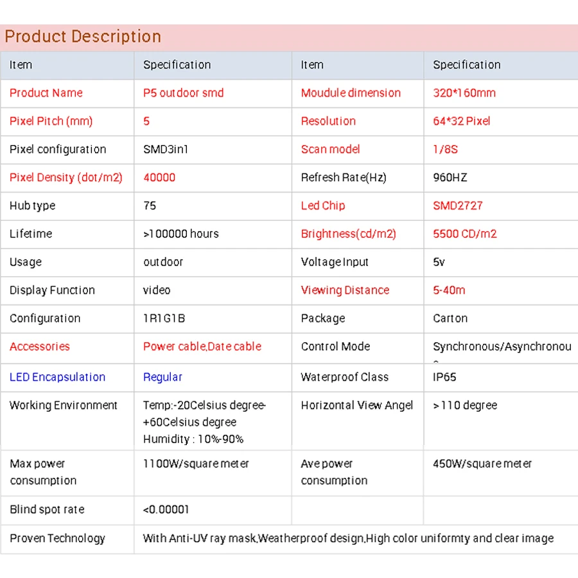This screenshot has width=578, height=578.
Task: Click the blue LED Encapsulation label
Action: (x=57, y=378)
